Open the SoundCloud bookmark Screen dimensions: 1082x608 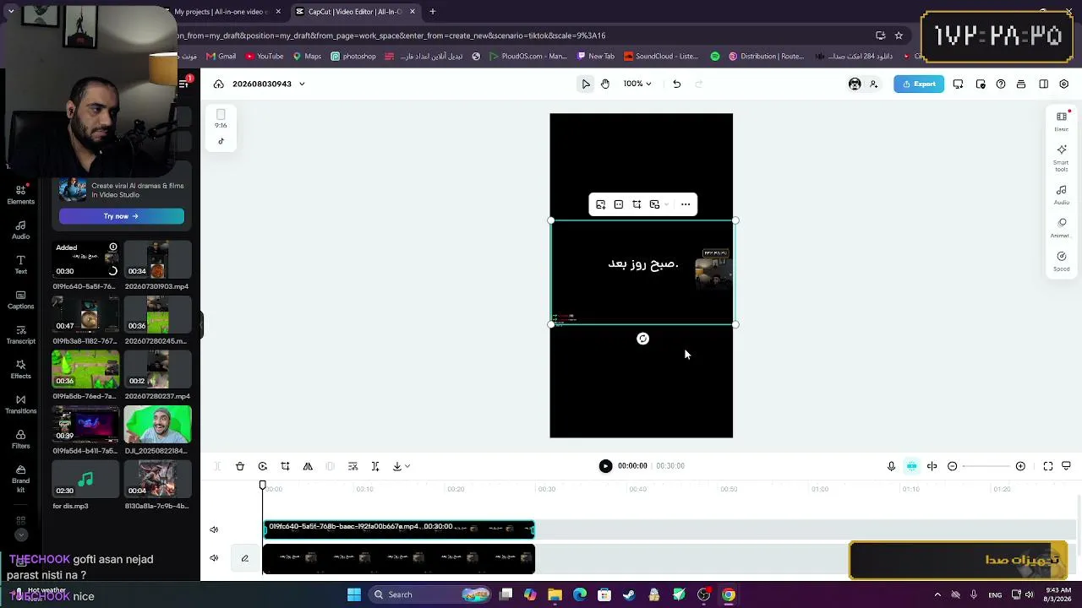pyautogui.click(x=661, y=57)
